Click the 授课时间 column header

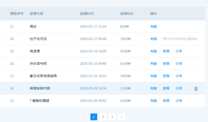click(87, 13)
